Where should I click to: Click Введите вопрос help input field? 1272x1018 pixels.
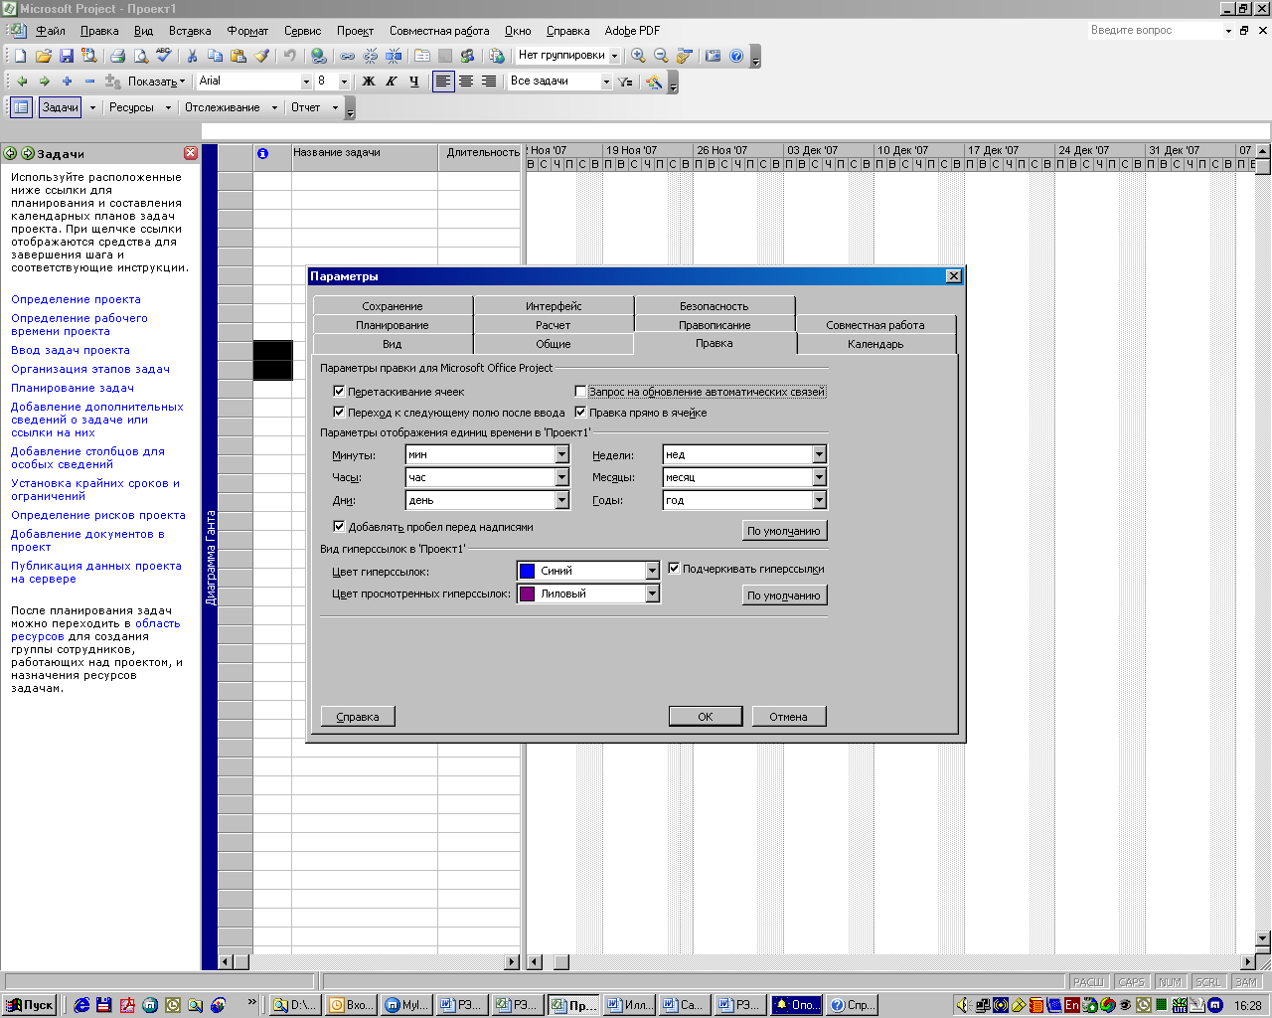(x=1154, y=31)
